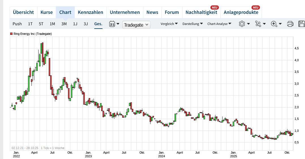The height and width of the screenshot is (159, 305).
Task: Open the Übersicht tab
Action: (x=23, y=12)
